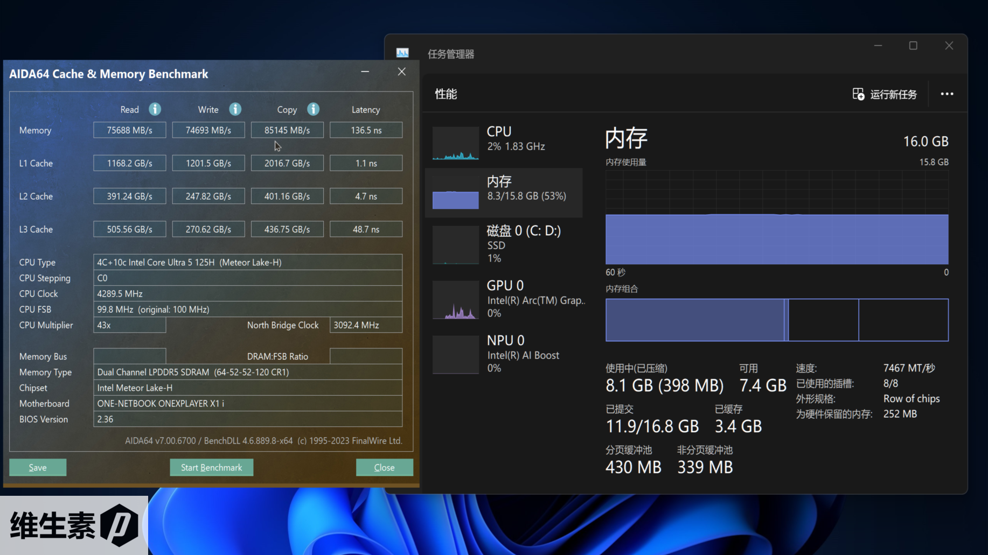Maximize the Task Manager window
The height and width of the screenshot is (555, 988).
point(913,46)
